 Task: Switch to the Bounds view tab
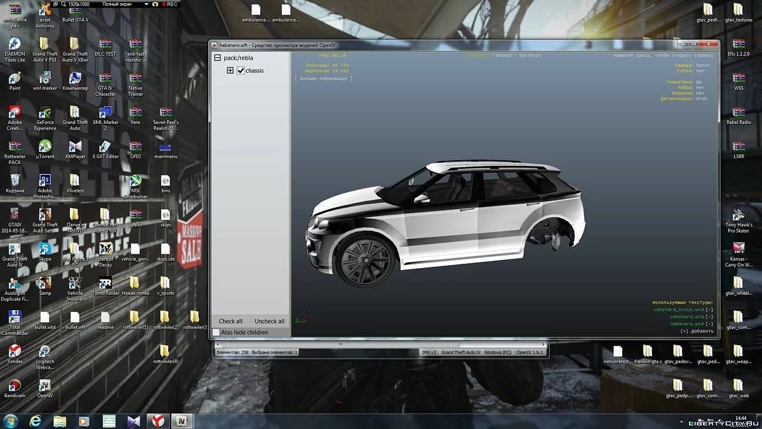point(504,55)
